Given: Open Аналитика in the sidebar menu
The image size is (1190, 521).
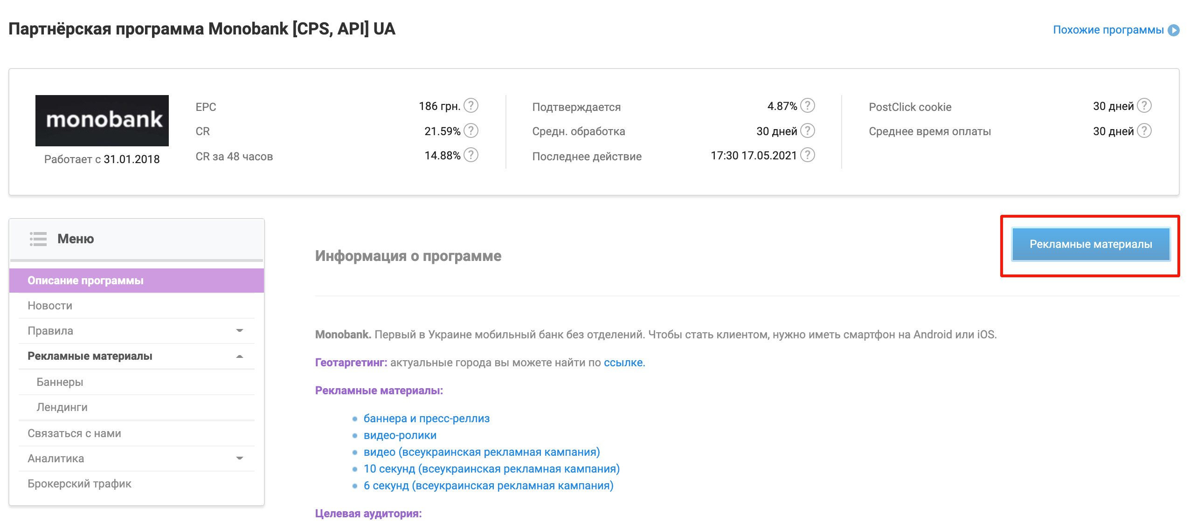Looking at the screenshot, I should click(x=137, y=459).
